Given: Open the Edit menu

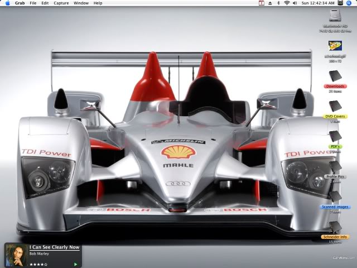Looking at the screenshot, I should coord(45,3).
